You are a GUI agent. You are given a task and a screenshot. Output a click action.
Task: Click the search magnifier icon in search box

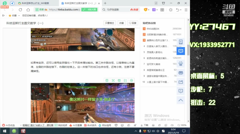(104, 10)
